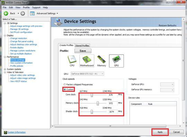This screenshot has width=187, height=137.
Task: Open Profile policies task
Action: [x=17, y=66]
